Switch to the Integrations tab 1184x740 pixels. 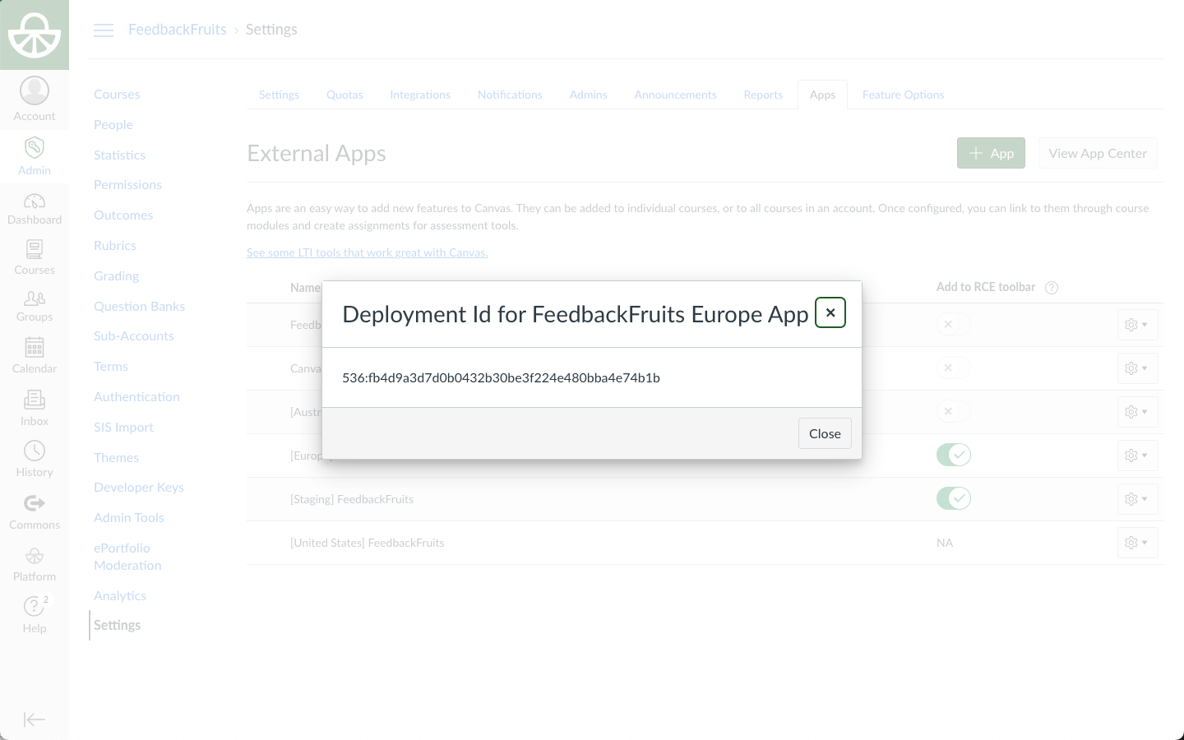coord(420,95)
